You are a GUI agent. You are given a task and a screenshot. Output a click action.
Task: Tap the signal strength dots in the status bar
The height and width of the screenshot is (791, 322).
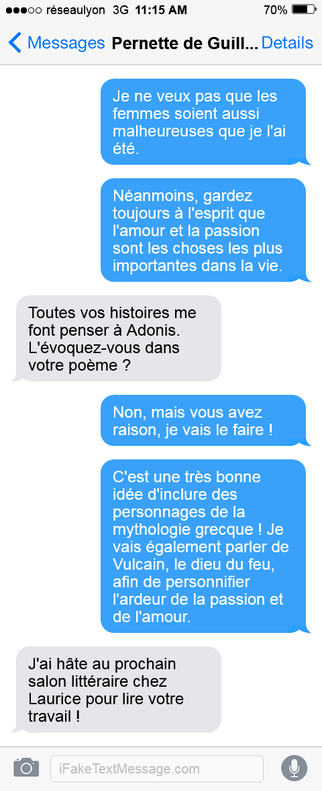click(x=23, y=10)
